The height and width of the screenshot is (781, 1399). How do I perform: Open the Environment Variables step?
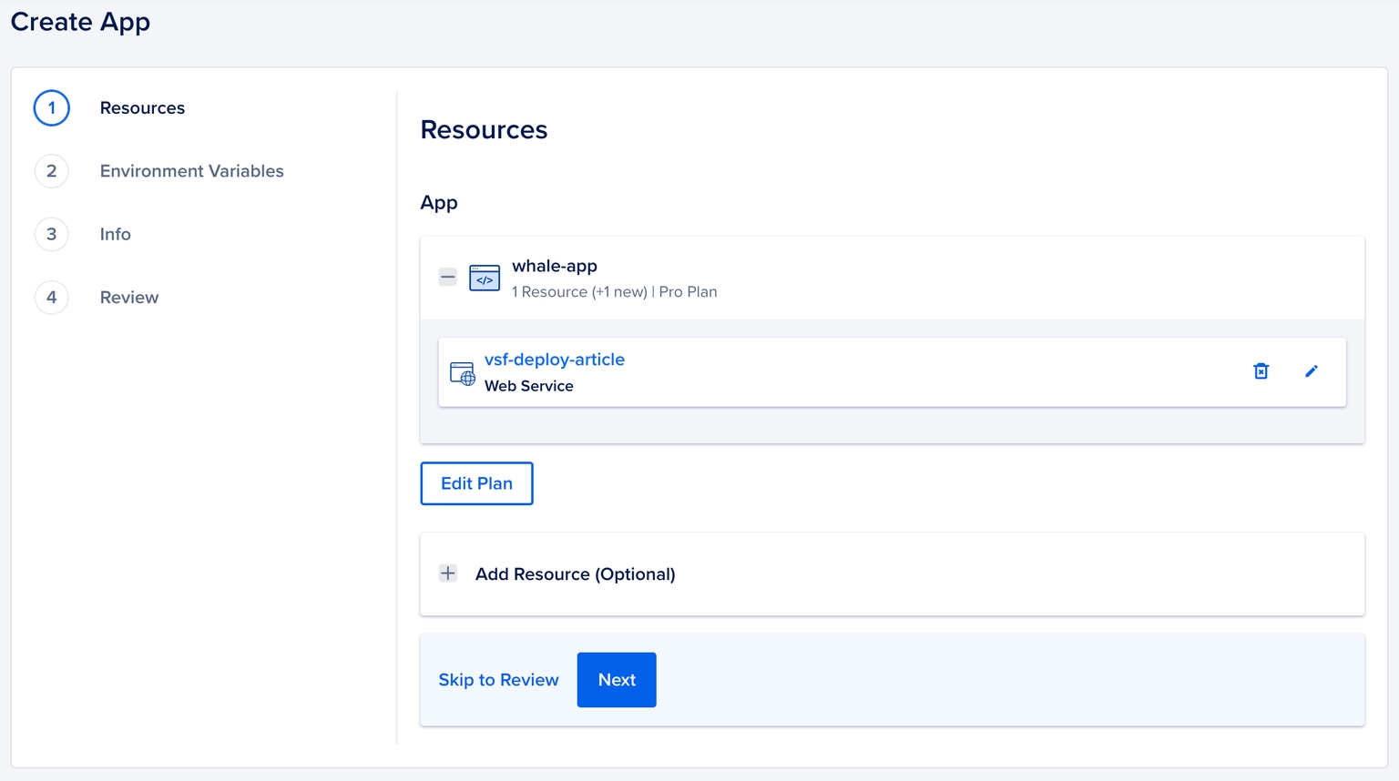192,171
